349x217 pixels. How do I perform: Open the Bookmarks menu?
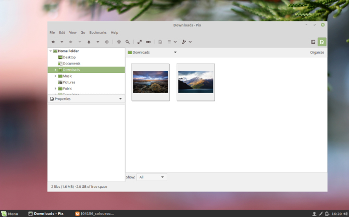97,32
